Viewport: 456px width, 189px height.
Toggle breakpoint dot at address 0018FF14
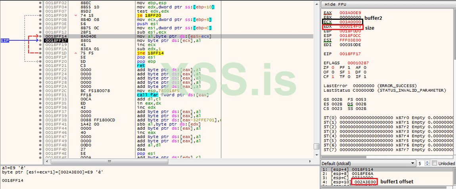tap(40, 36)
